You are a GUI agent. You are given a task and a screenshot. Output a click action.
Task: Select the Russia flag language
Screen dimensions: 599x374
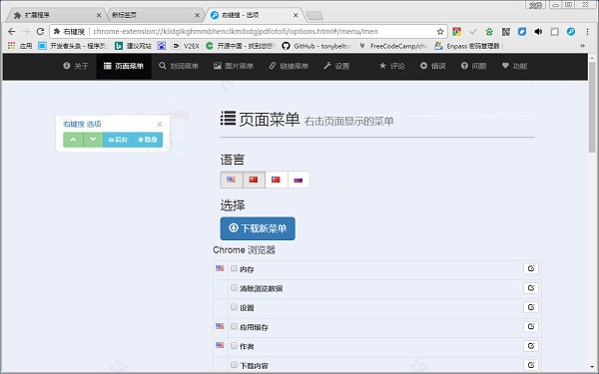tap(299, 180)
